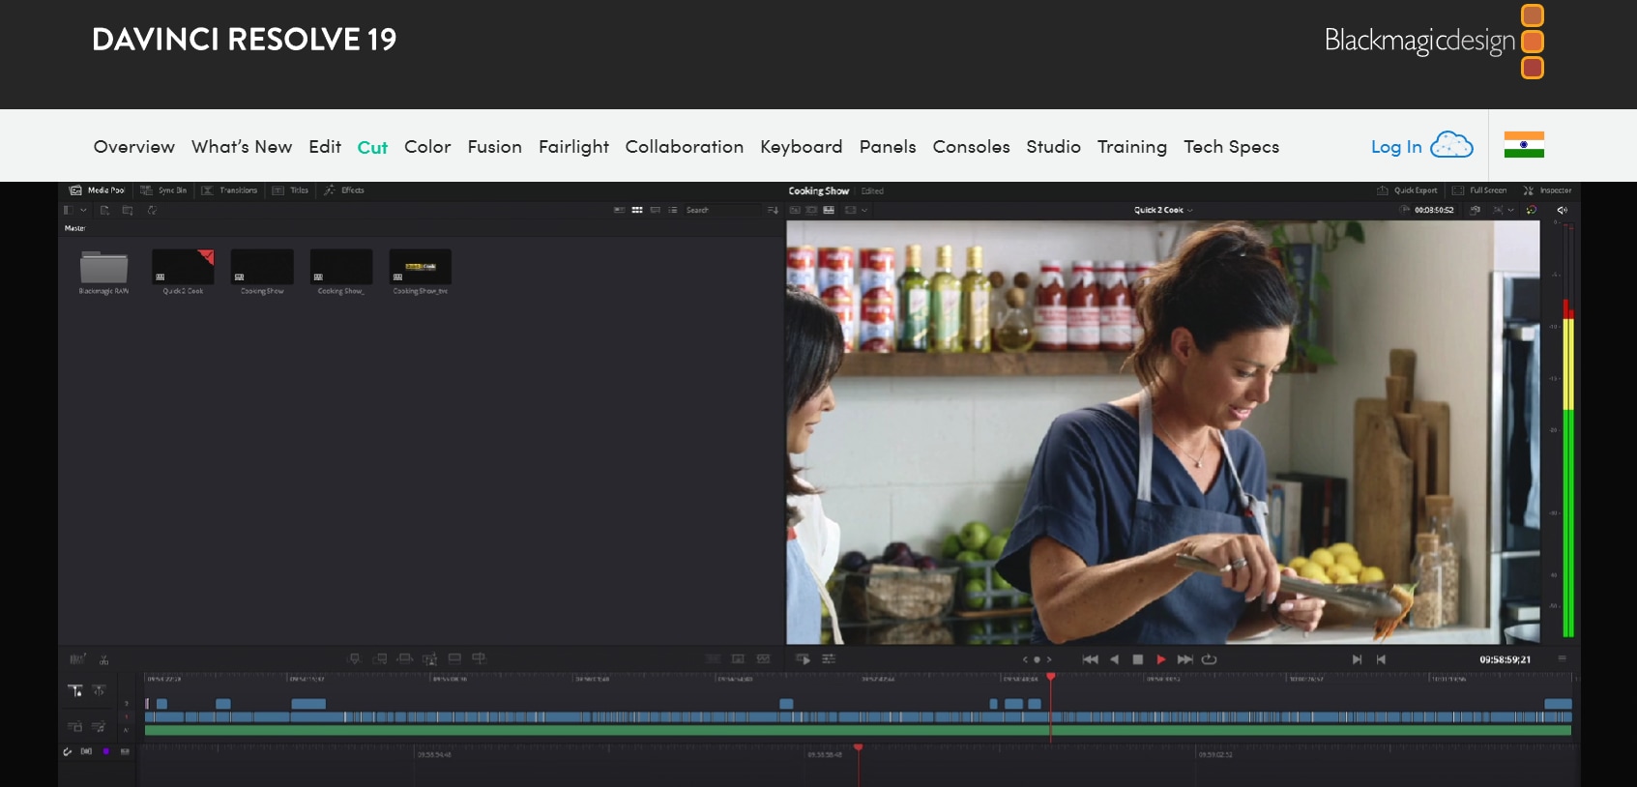Click the Go to Last Frame button
1637x787 pixels.
coord(1184,659)
